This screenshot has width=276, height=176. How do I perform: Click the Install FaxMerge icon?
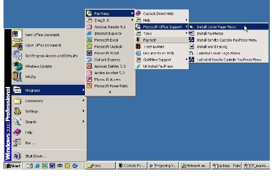tap(191, 34)
